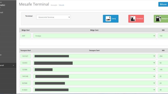Click the KM field showing 140
Viewport: 168px width, 94px height.
(163, 70)
